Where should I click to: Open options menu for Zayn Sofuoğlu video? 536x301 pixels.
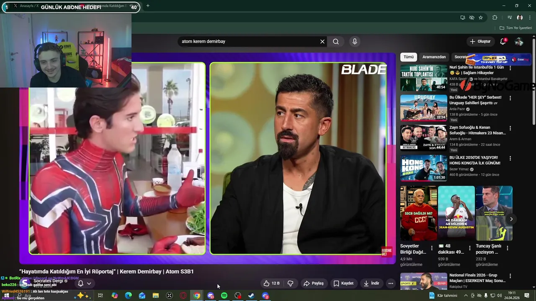tap(510, 128)
